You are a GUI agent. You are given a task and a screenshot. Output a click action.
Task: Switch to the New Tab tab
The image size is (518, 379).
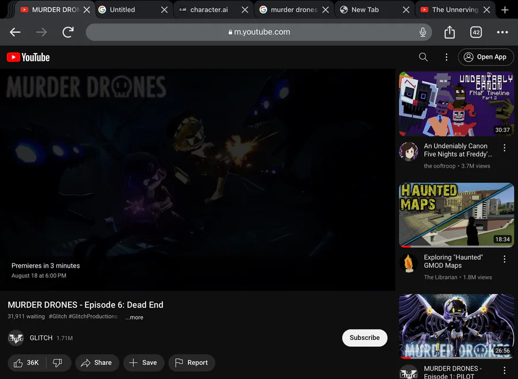369,10
